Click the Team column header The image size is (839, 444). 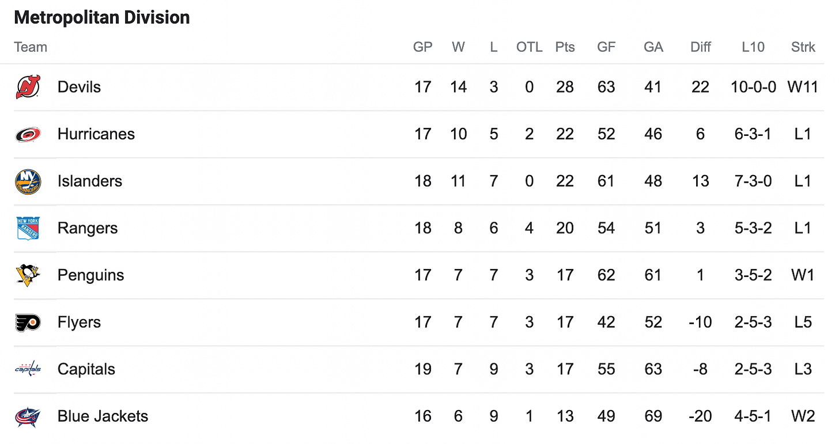tap(31, 47)
